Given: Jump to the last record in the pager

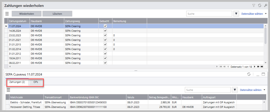Looking at the screenshot, I should point(262,67).
